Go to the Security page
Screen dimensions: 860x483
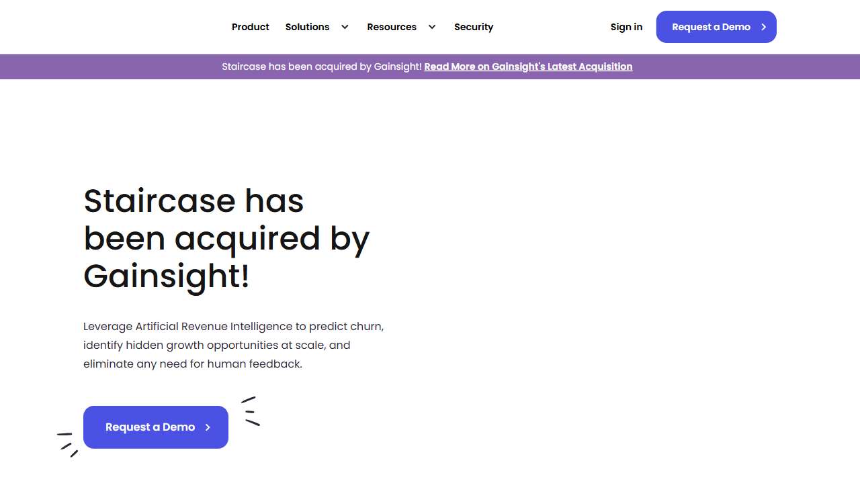tap(474, 27)
